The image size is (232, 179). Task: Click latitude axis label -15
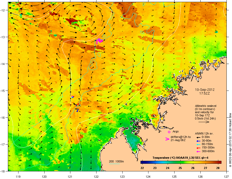pyautogui.click(x=3, y=91)
